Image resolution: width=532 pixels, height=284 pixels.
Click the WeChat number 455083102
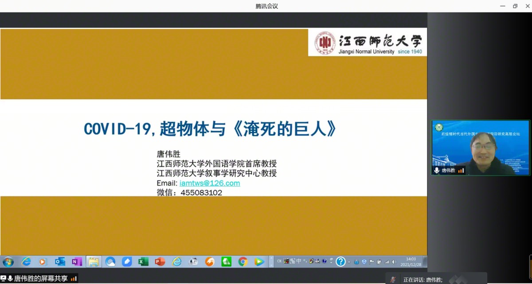(201, 193)
